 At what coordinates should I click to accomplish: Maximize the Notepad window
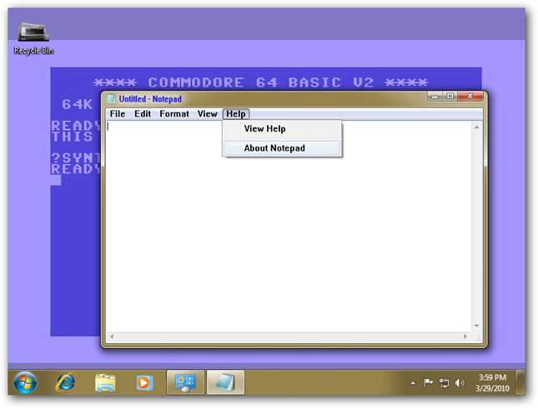coord(450,97)
